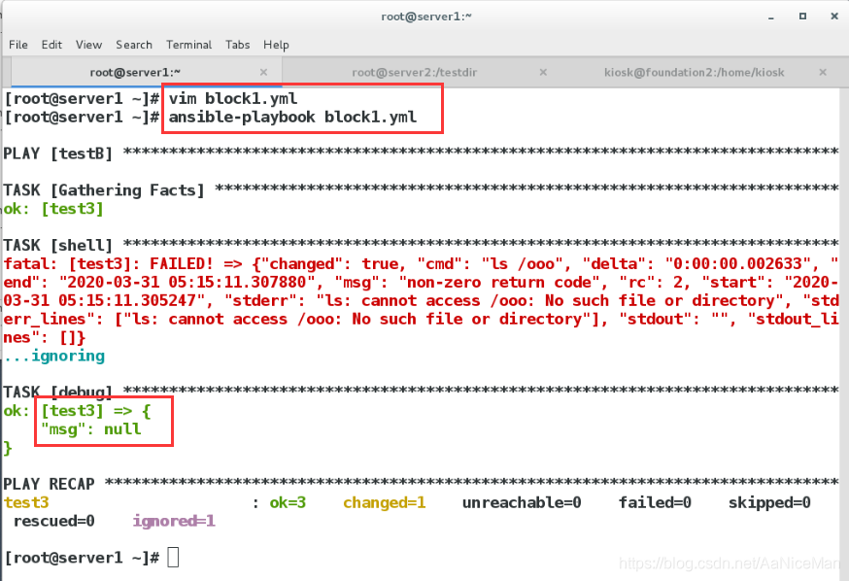Click the 'test3' host in the recap

[x=26, y=503]
